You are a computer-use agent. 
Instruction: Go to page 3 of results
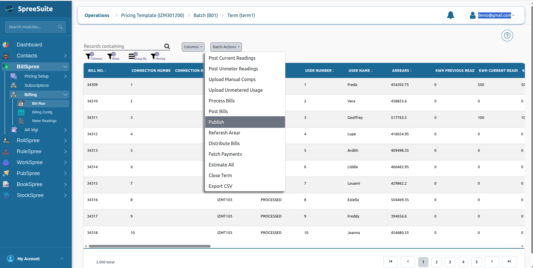point(450,262)
